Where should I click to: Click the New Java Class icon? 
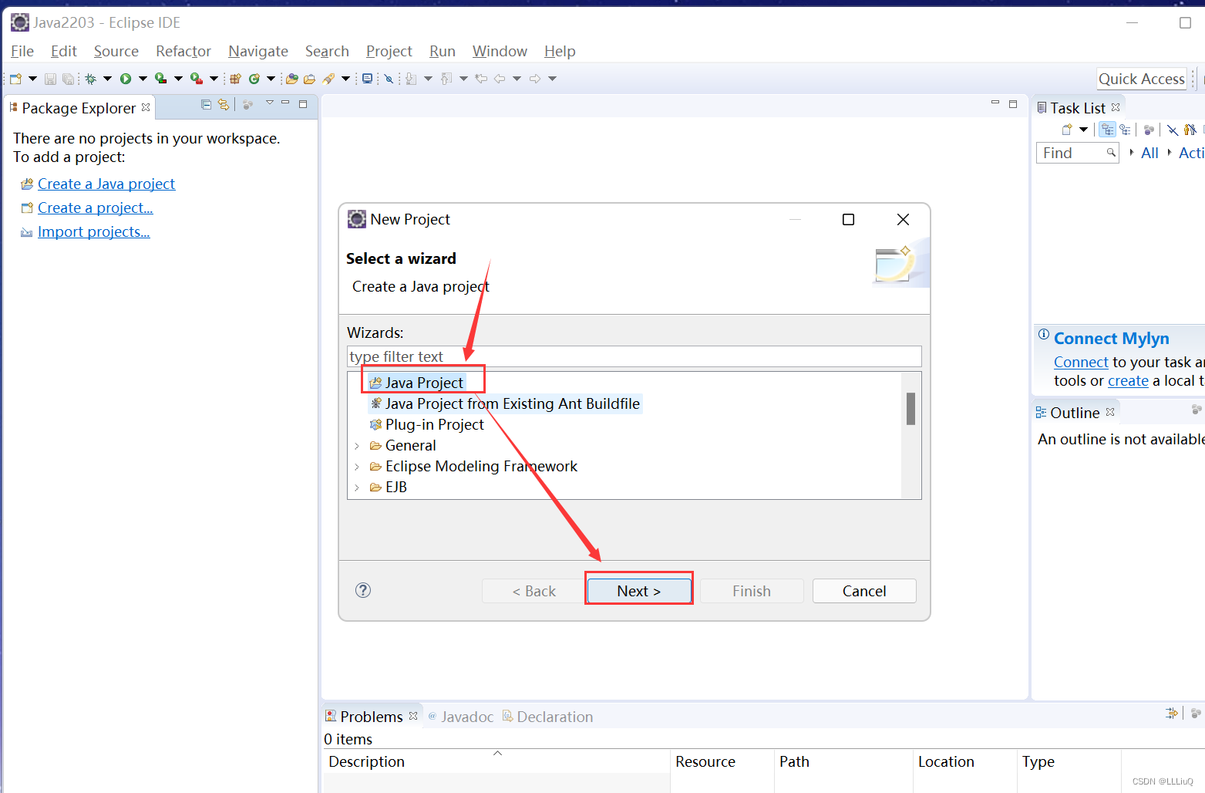pos(254,79)
